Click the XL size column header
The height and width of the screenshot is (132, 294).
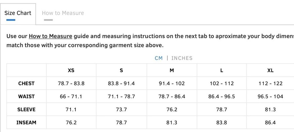click(270, 70)
